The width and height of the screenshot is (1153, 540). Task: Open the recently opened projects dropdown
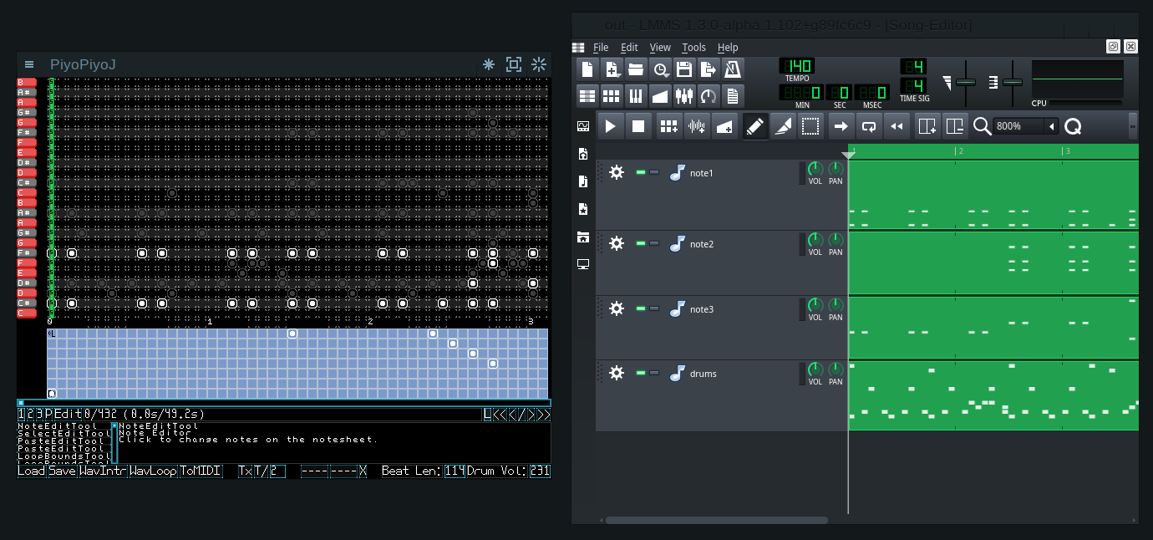660,69
